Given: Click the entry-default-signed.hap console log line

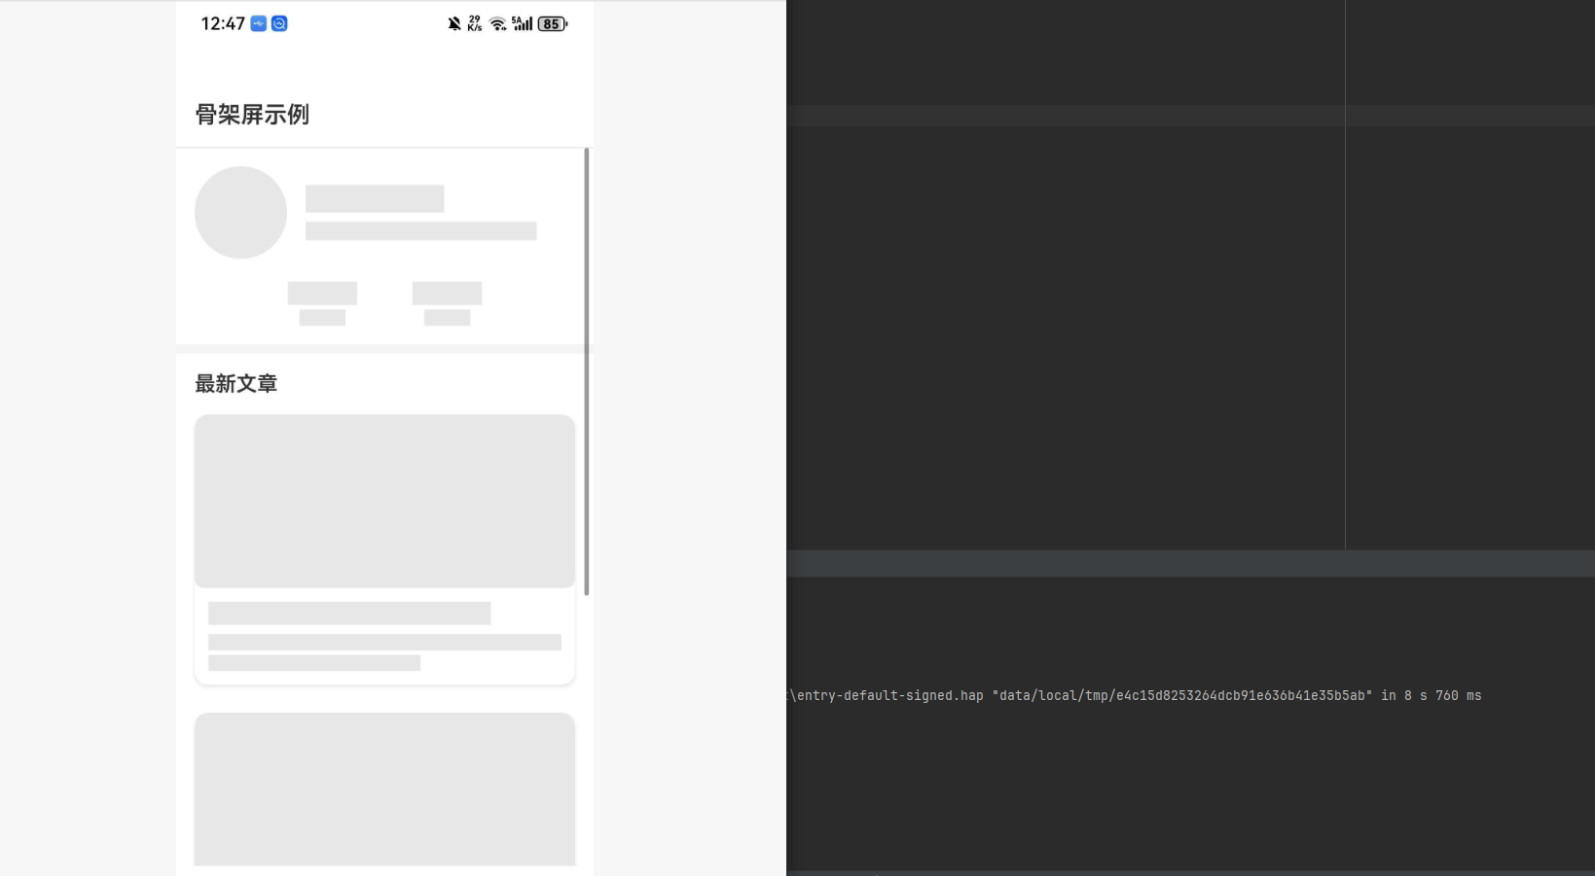Looking at the screenshot, I should [x=1135, y=695].
